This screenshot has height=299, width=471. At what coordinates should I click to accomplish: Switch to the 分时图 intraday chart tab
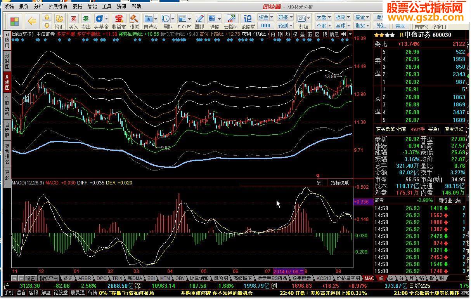point(7,61)
